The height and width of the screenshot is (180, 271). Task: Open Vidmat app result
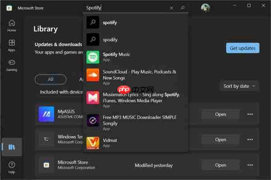point(135,143)
